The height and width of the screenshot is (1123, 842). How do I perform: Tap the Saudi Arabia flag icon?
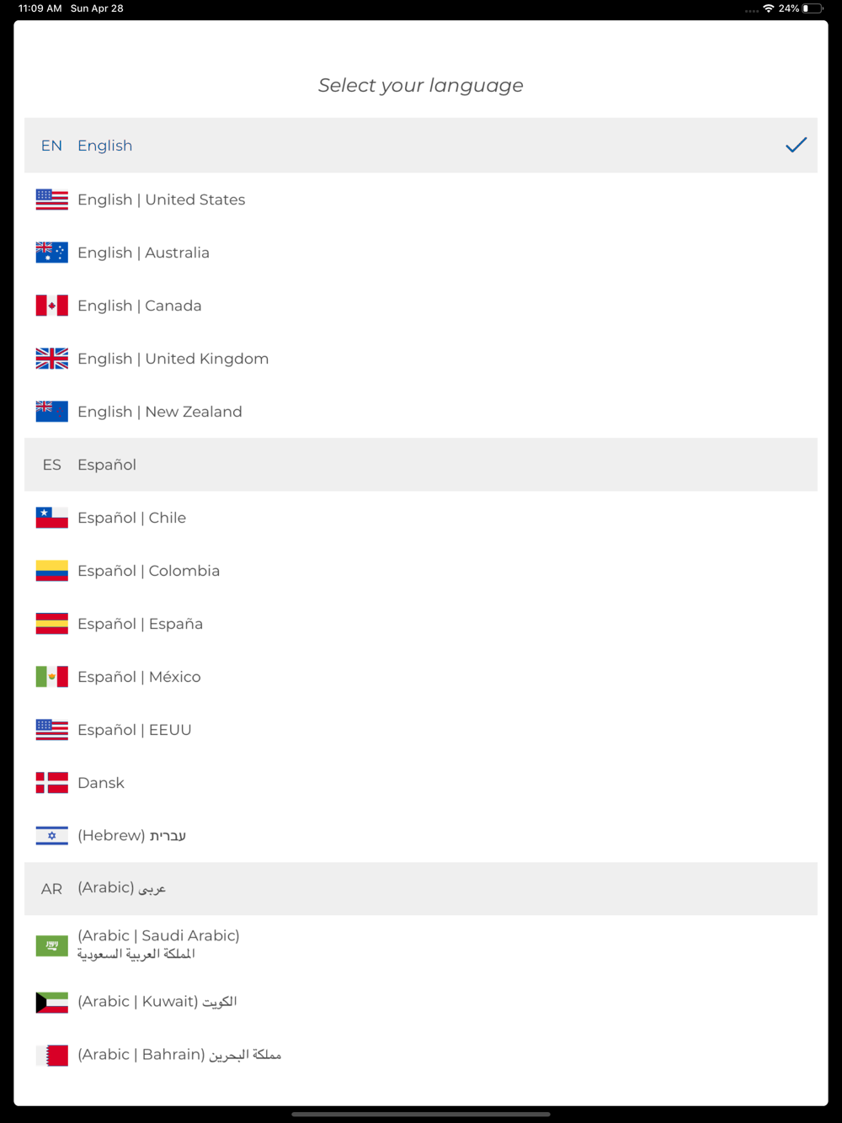tap(51, 945)
